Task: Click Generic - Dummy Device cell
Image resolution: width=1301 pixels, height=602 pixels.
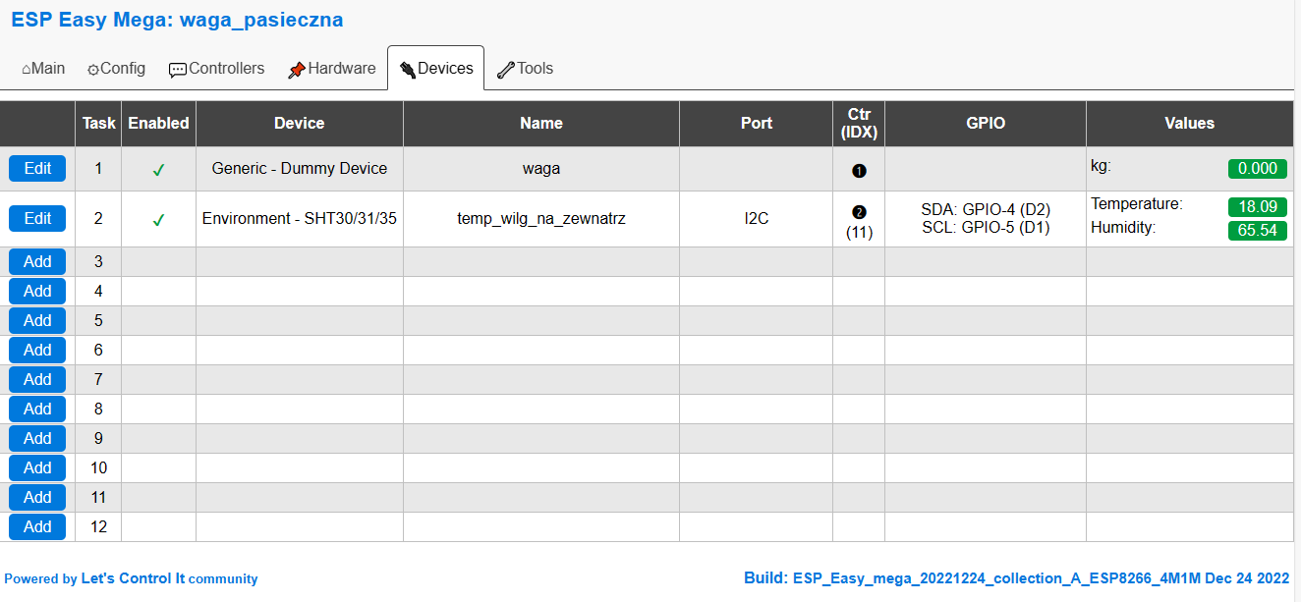Action: coord(300,169)
